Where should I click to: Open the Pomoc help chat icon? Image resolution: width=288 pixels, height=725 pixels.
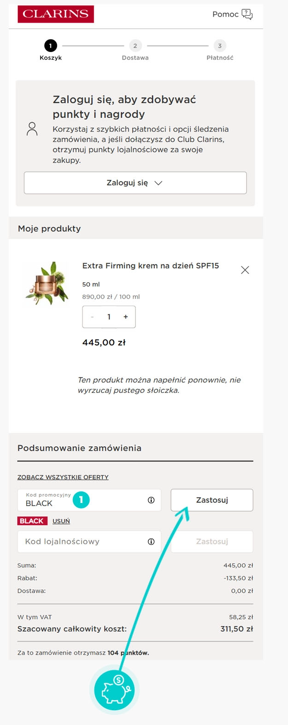click(247, 14)
